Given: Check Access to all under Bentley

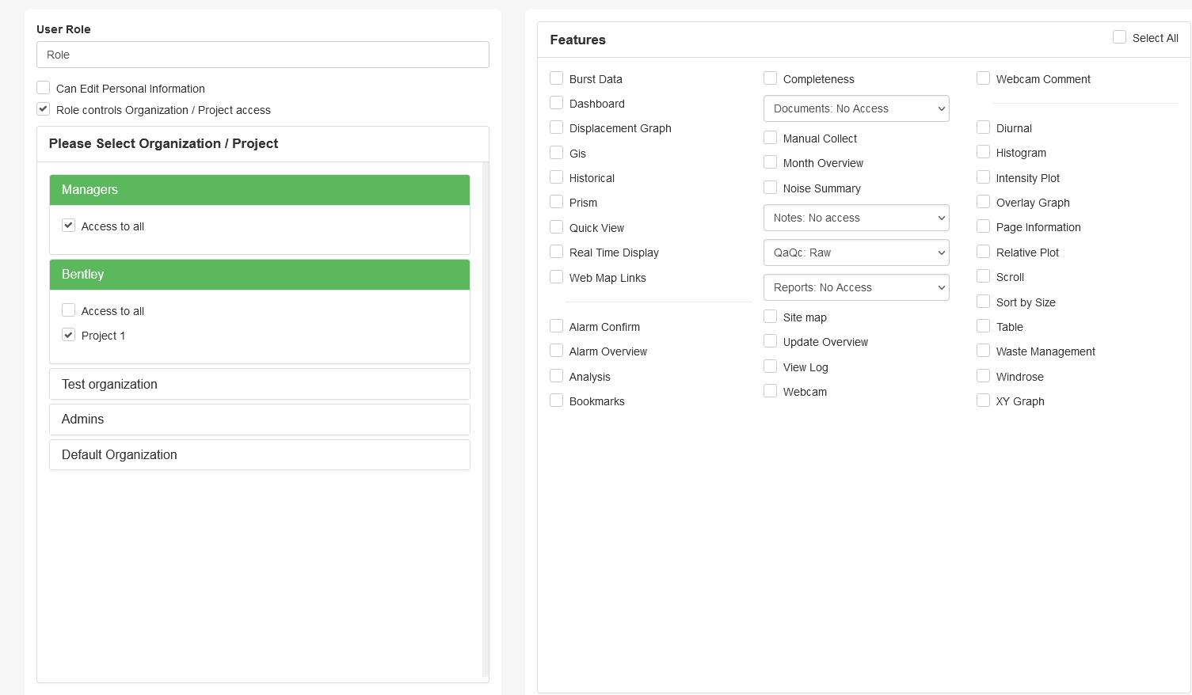Looking at the screenshot, I should pyautogui.click(x=69, y=310).
